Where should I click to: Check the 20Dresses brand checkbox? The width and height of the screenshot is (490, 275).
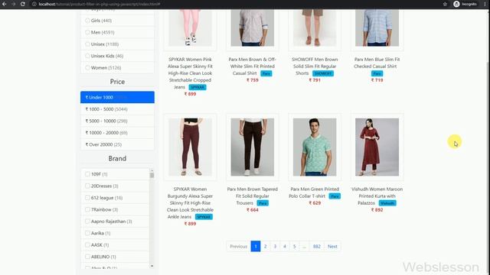87,186
